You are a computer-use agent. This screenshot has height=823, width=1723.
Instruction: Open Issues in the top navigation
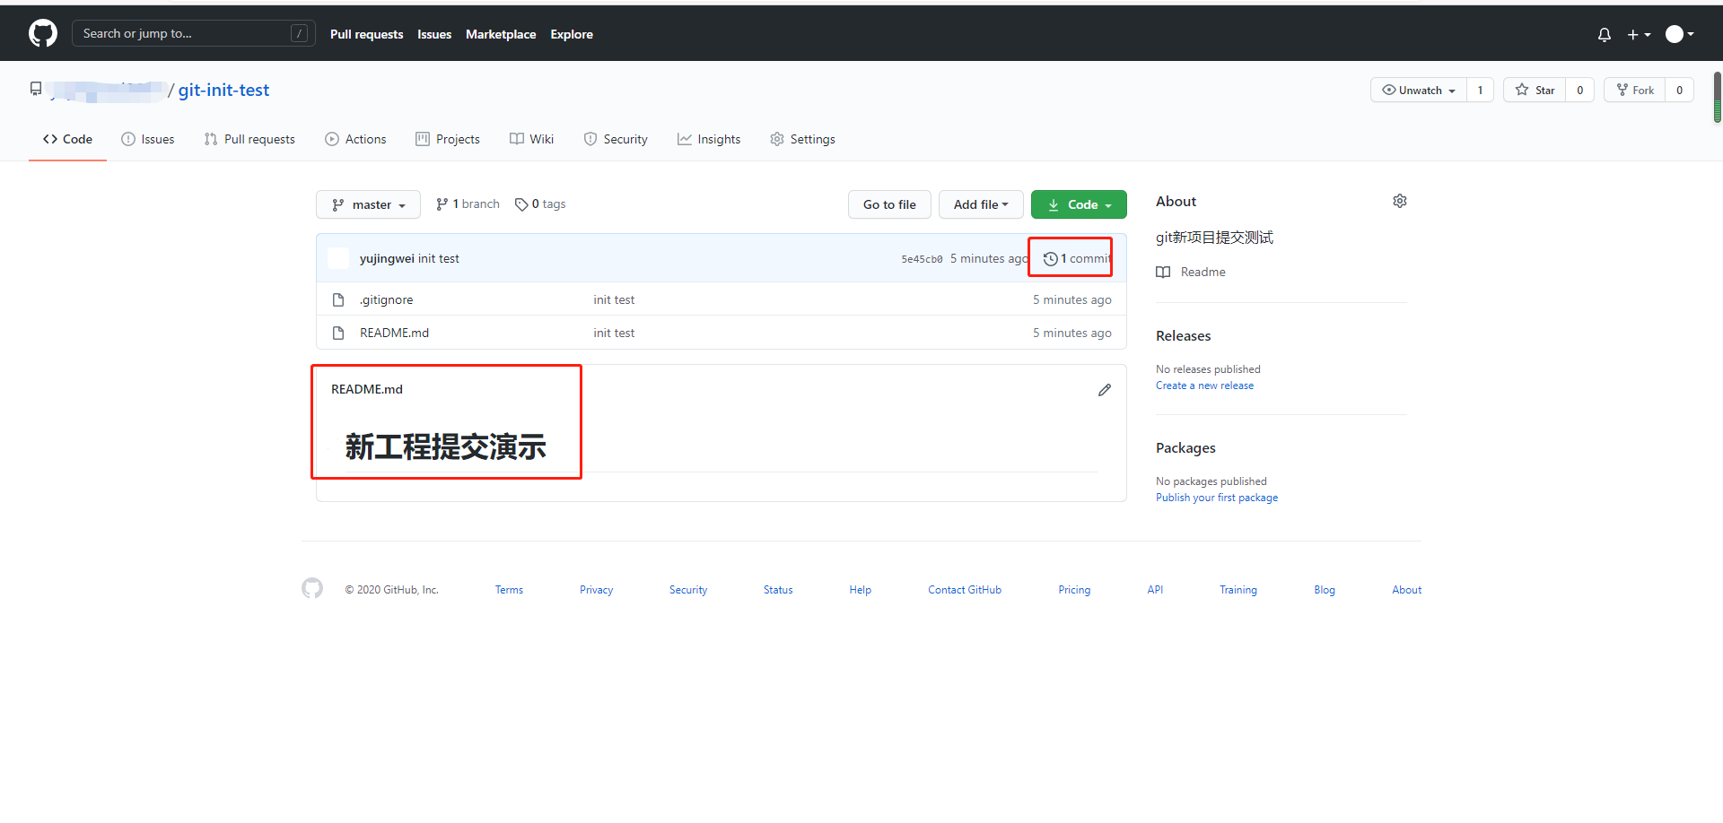pyautogui.click(x=434, y=34)
